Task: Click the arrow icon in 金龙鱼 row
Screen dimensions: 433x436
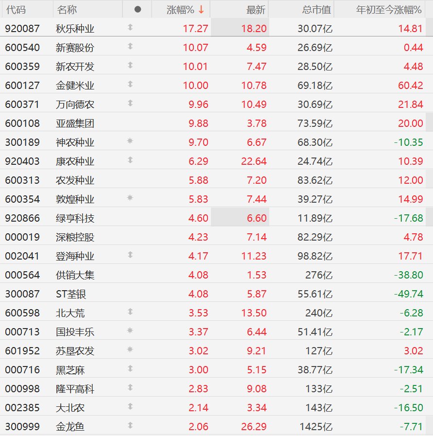Action: coord(130,425)
